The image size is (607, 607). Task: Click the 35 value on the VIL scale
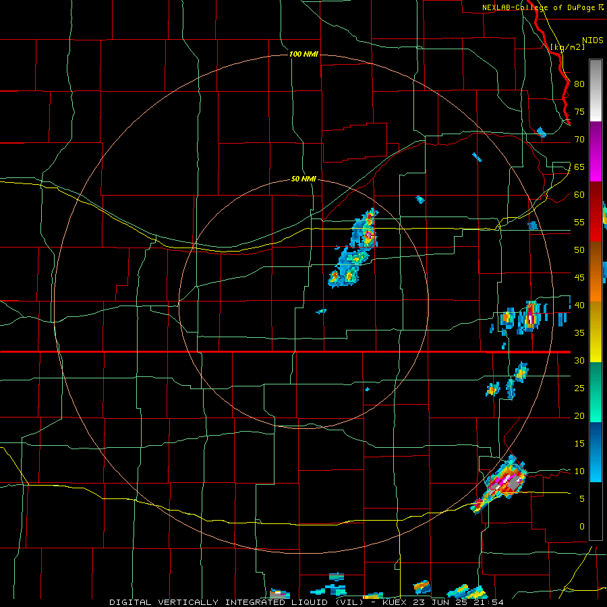(579, 333)
